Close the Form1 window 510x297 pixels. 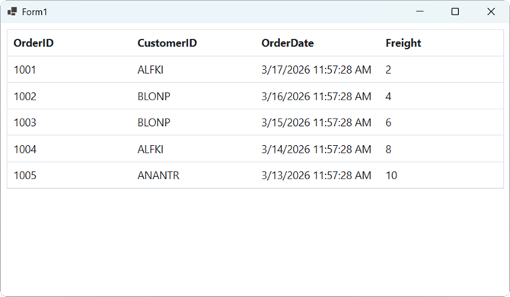491,11
